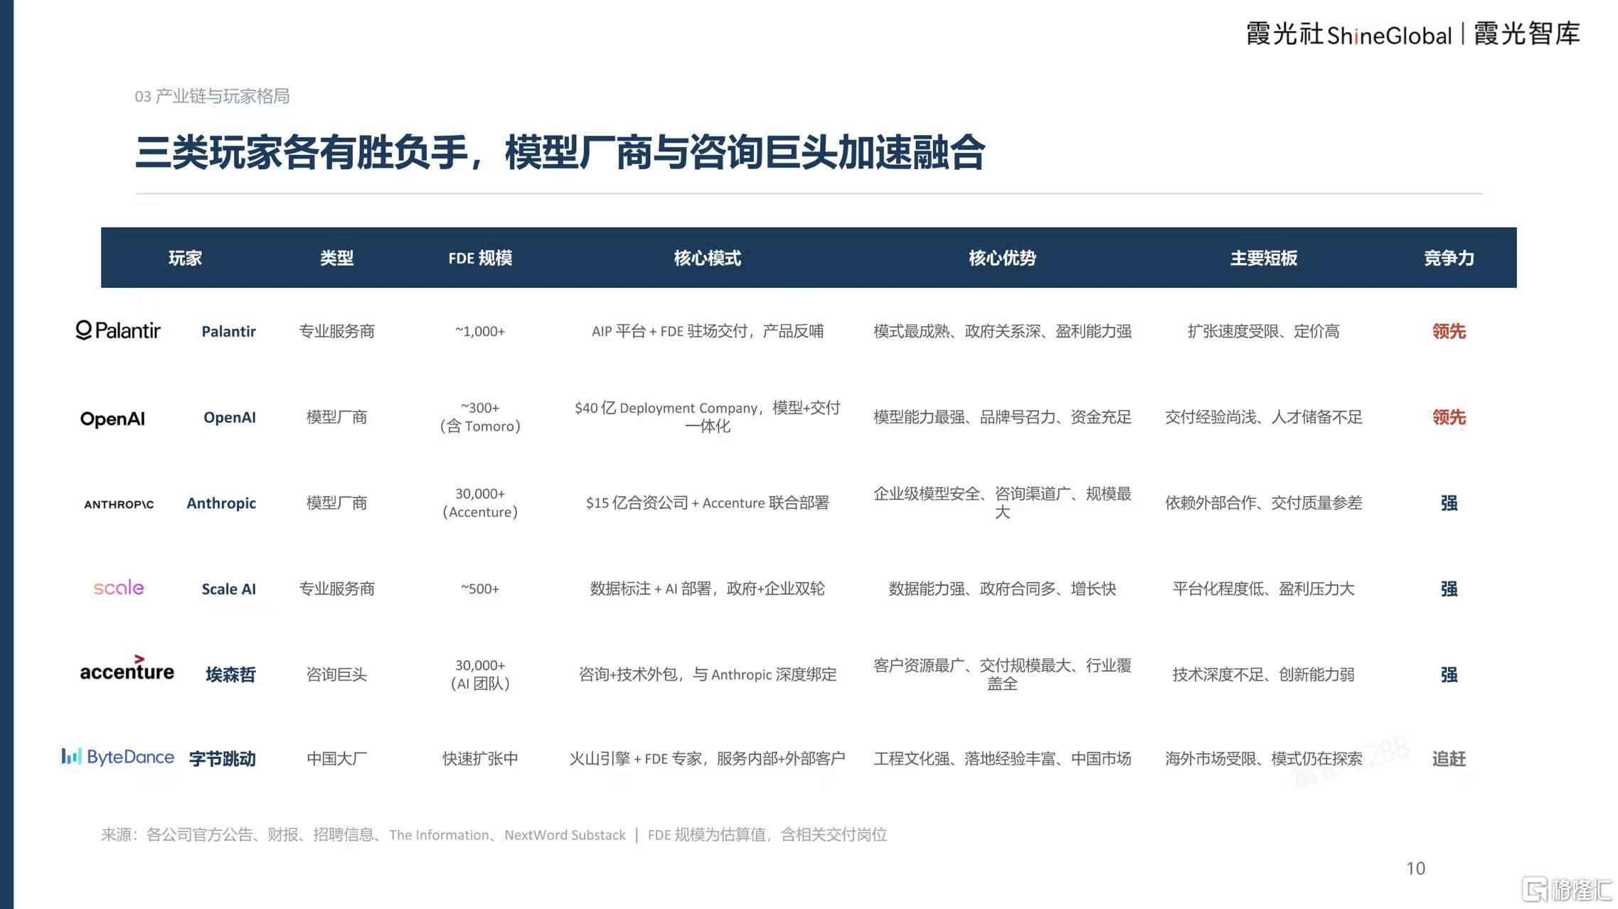Click 扩张速度受限、定价高 cell
The width and height of the screenshot is (1618, 909).
click(1264, 331)
